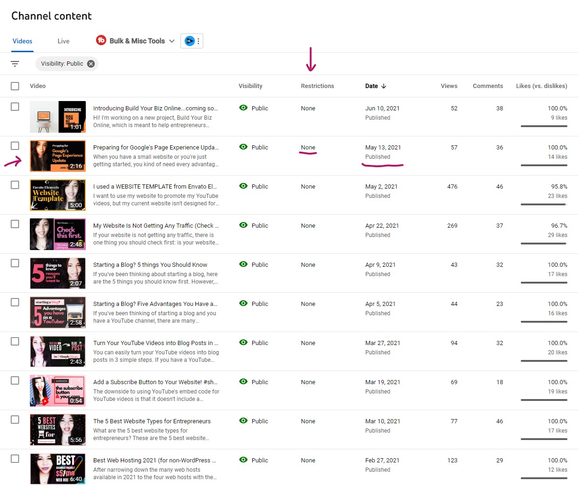Select the checkbox for Turn Your YouTube Videos row

coord(14,341)
